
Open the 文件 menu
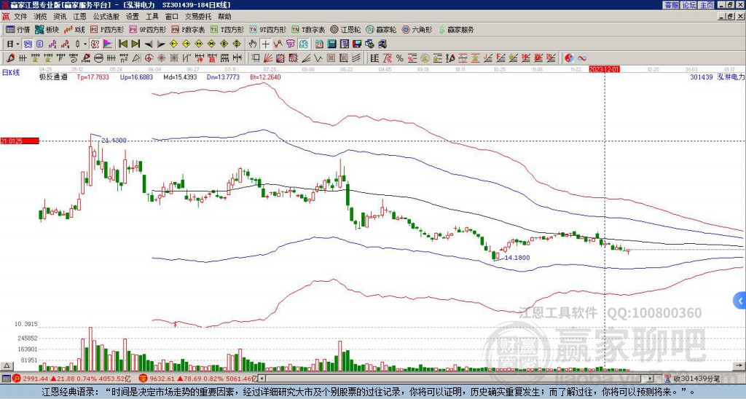coord(20,17)
